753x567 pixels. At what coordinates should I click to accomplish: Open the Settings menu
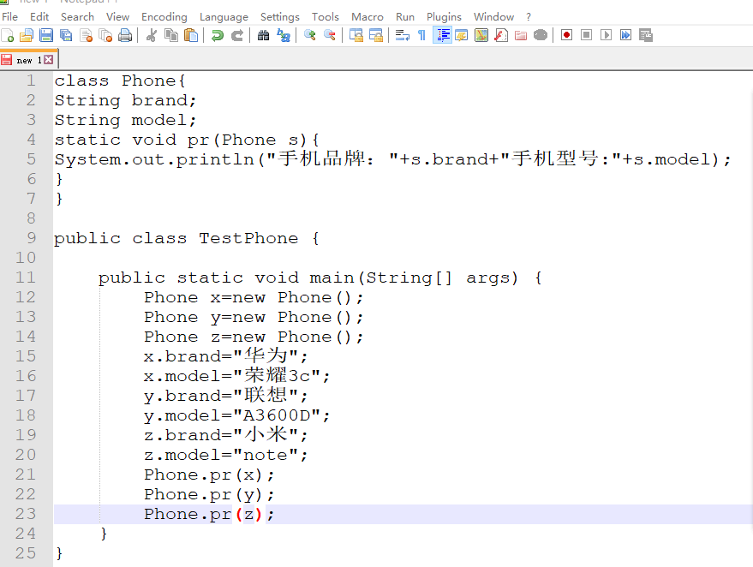[280, 17]
